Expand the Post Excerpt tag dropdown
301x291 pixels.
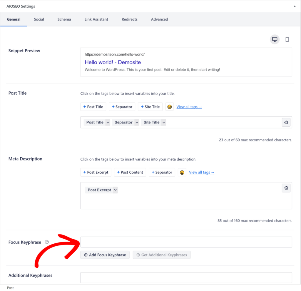pyautogui.click(x=115, y=190)
